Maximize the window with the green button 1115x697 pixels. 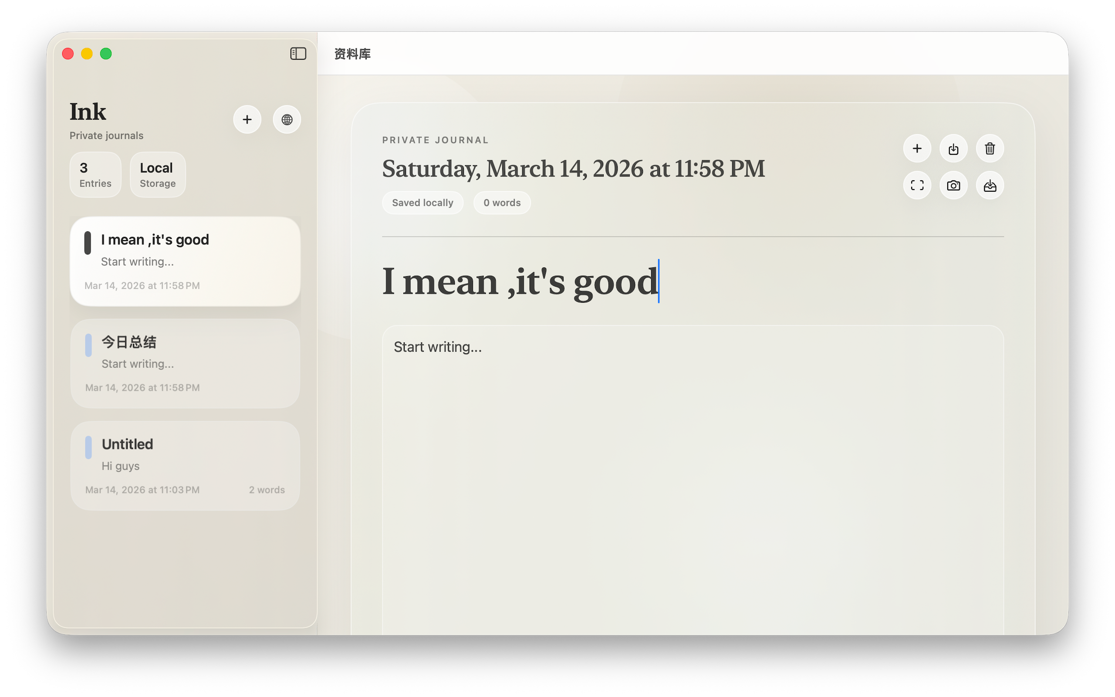click(106, 54)
